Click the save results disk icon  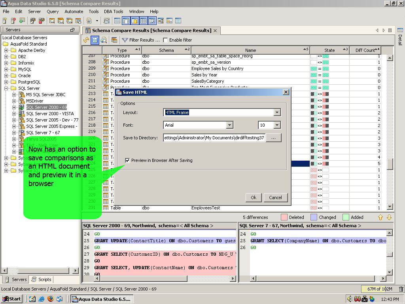[95, 40]
